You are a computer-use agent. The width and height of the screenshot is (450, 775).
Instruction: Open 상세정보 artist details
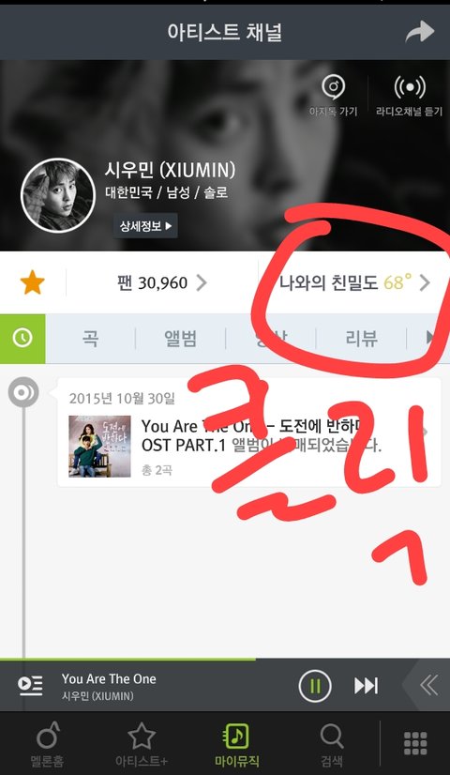[145, 226]
